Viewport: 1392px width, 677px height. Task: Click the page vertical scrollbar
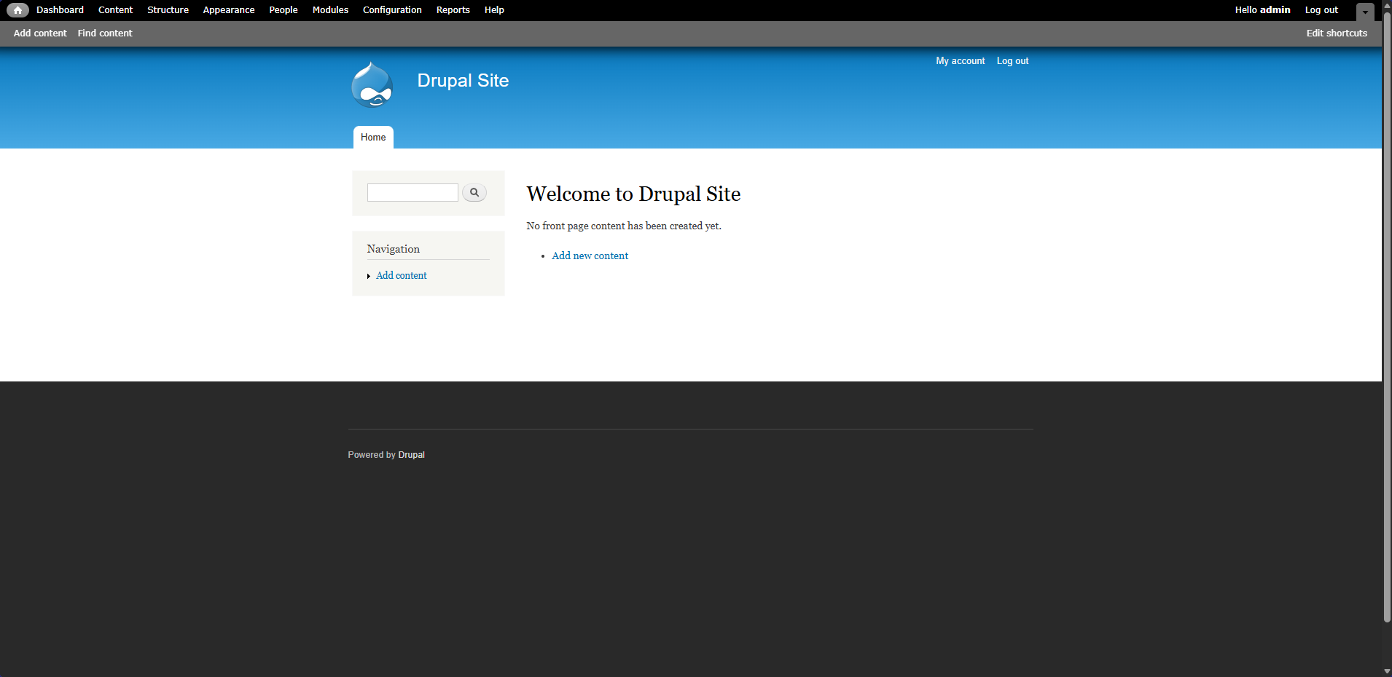point(1387,317)
